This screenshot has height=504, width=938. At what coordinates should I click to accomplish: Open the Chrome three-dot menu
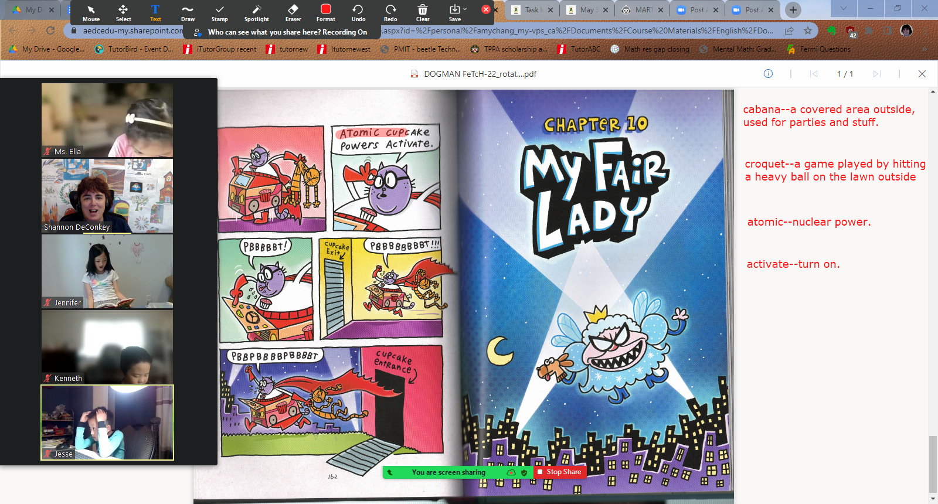pyautogui.click(x=926, y=30)
